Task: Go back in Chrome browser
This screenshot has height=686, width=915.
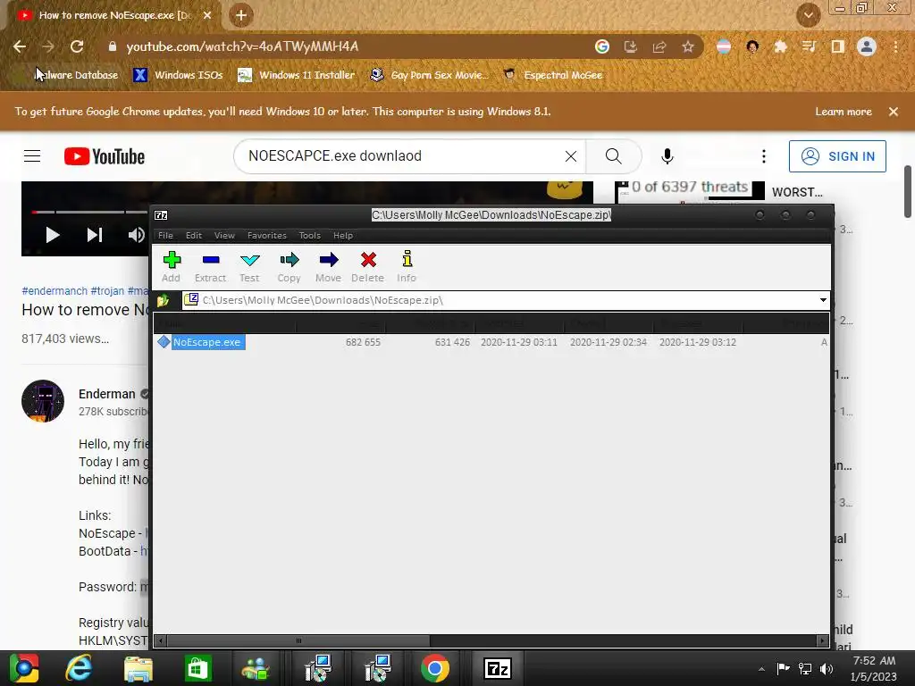Action: (x=20, y=46)
